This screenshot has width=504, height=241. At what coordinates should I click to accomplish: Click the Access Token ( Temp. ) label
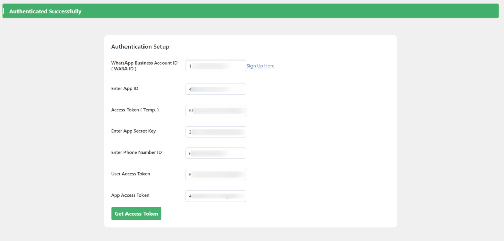(135, 110)
